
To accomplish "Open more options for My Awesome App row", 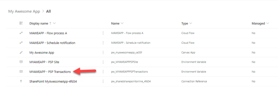I will (x=103, y=53).
